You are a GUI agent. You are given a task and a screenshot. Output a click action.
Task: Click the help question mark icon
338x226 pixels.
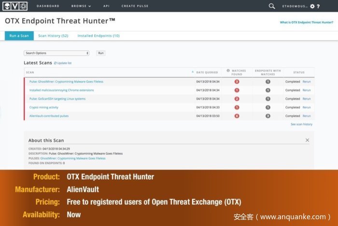pos(319,6)
